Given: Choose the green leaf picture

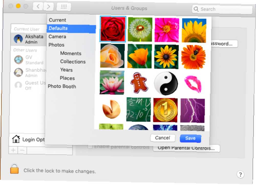Looking at the screenshot, I should tap(111, 127).
